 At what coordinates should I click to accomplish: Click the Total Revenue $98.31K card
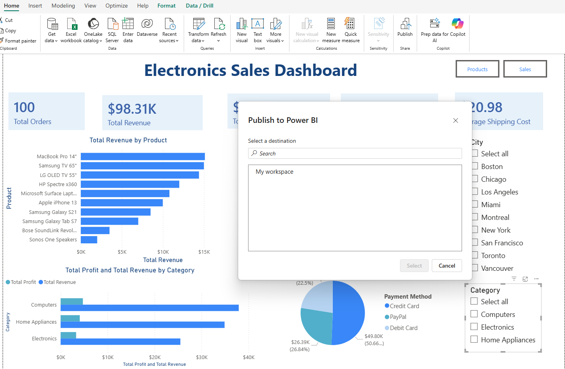[x=152, y=113]
